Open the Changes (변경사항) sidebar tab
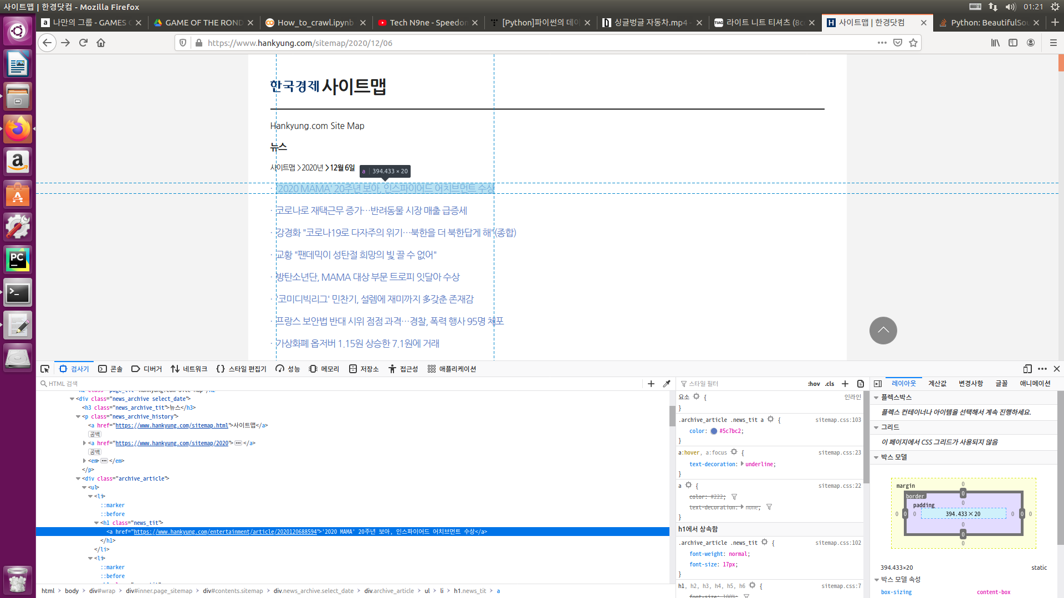The image size is (1064, 598). [971, 384]
